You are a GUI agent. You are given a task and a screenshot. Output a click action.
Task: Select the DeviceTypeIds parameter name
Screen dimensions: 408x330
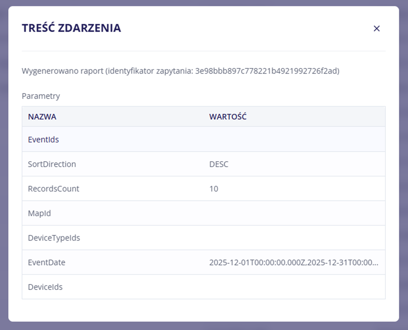click(54, 238)
